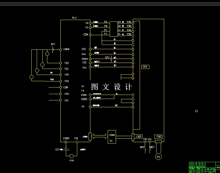Click the CON1 V1 module box
Viewport: 220px width, 173px height.
[112, 137]
